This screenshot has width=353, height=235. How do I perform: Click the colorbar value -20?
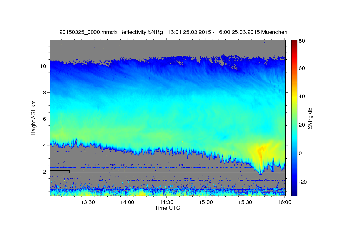click(303, 182)
